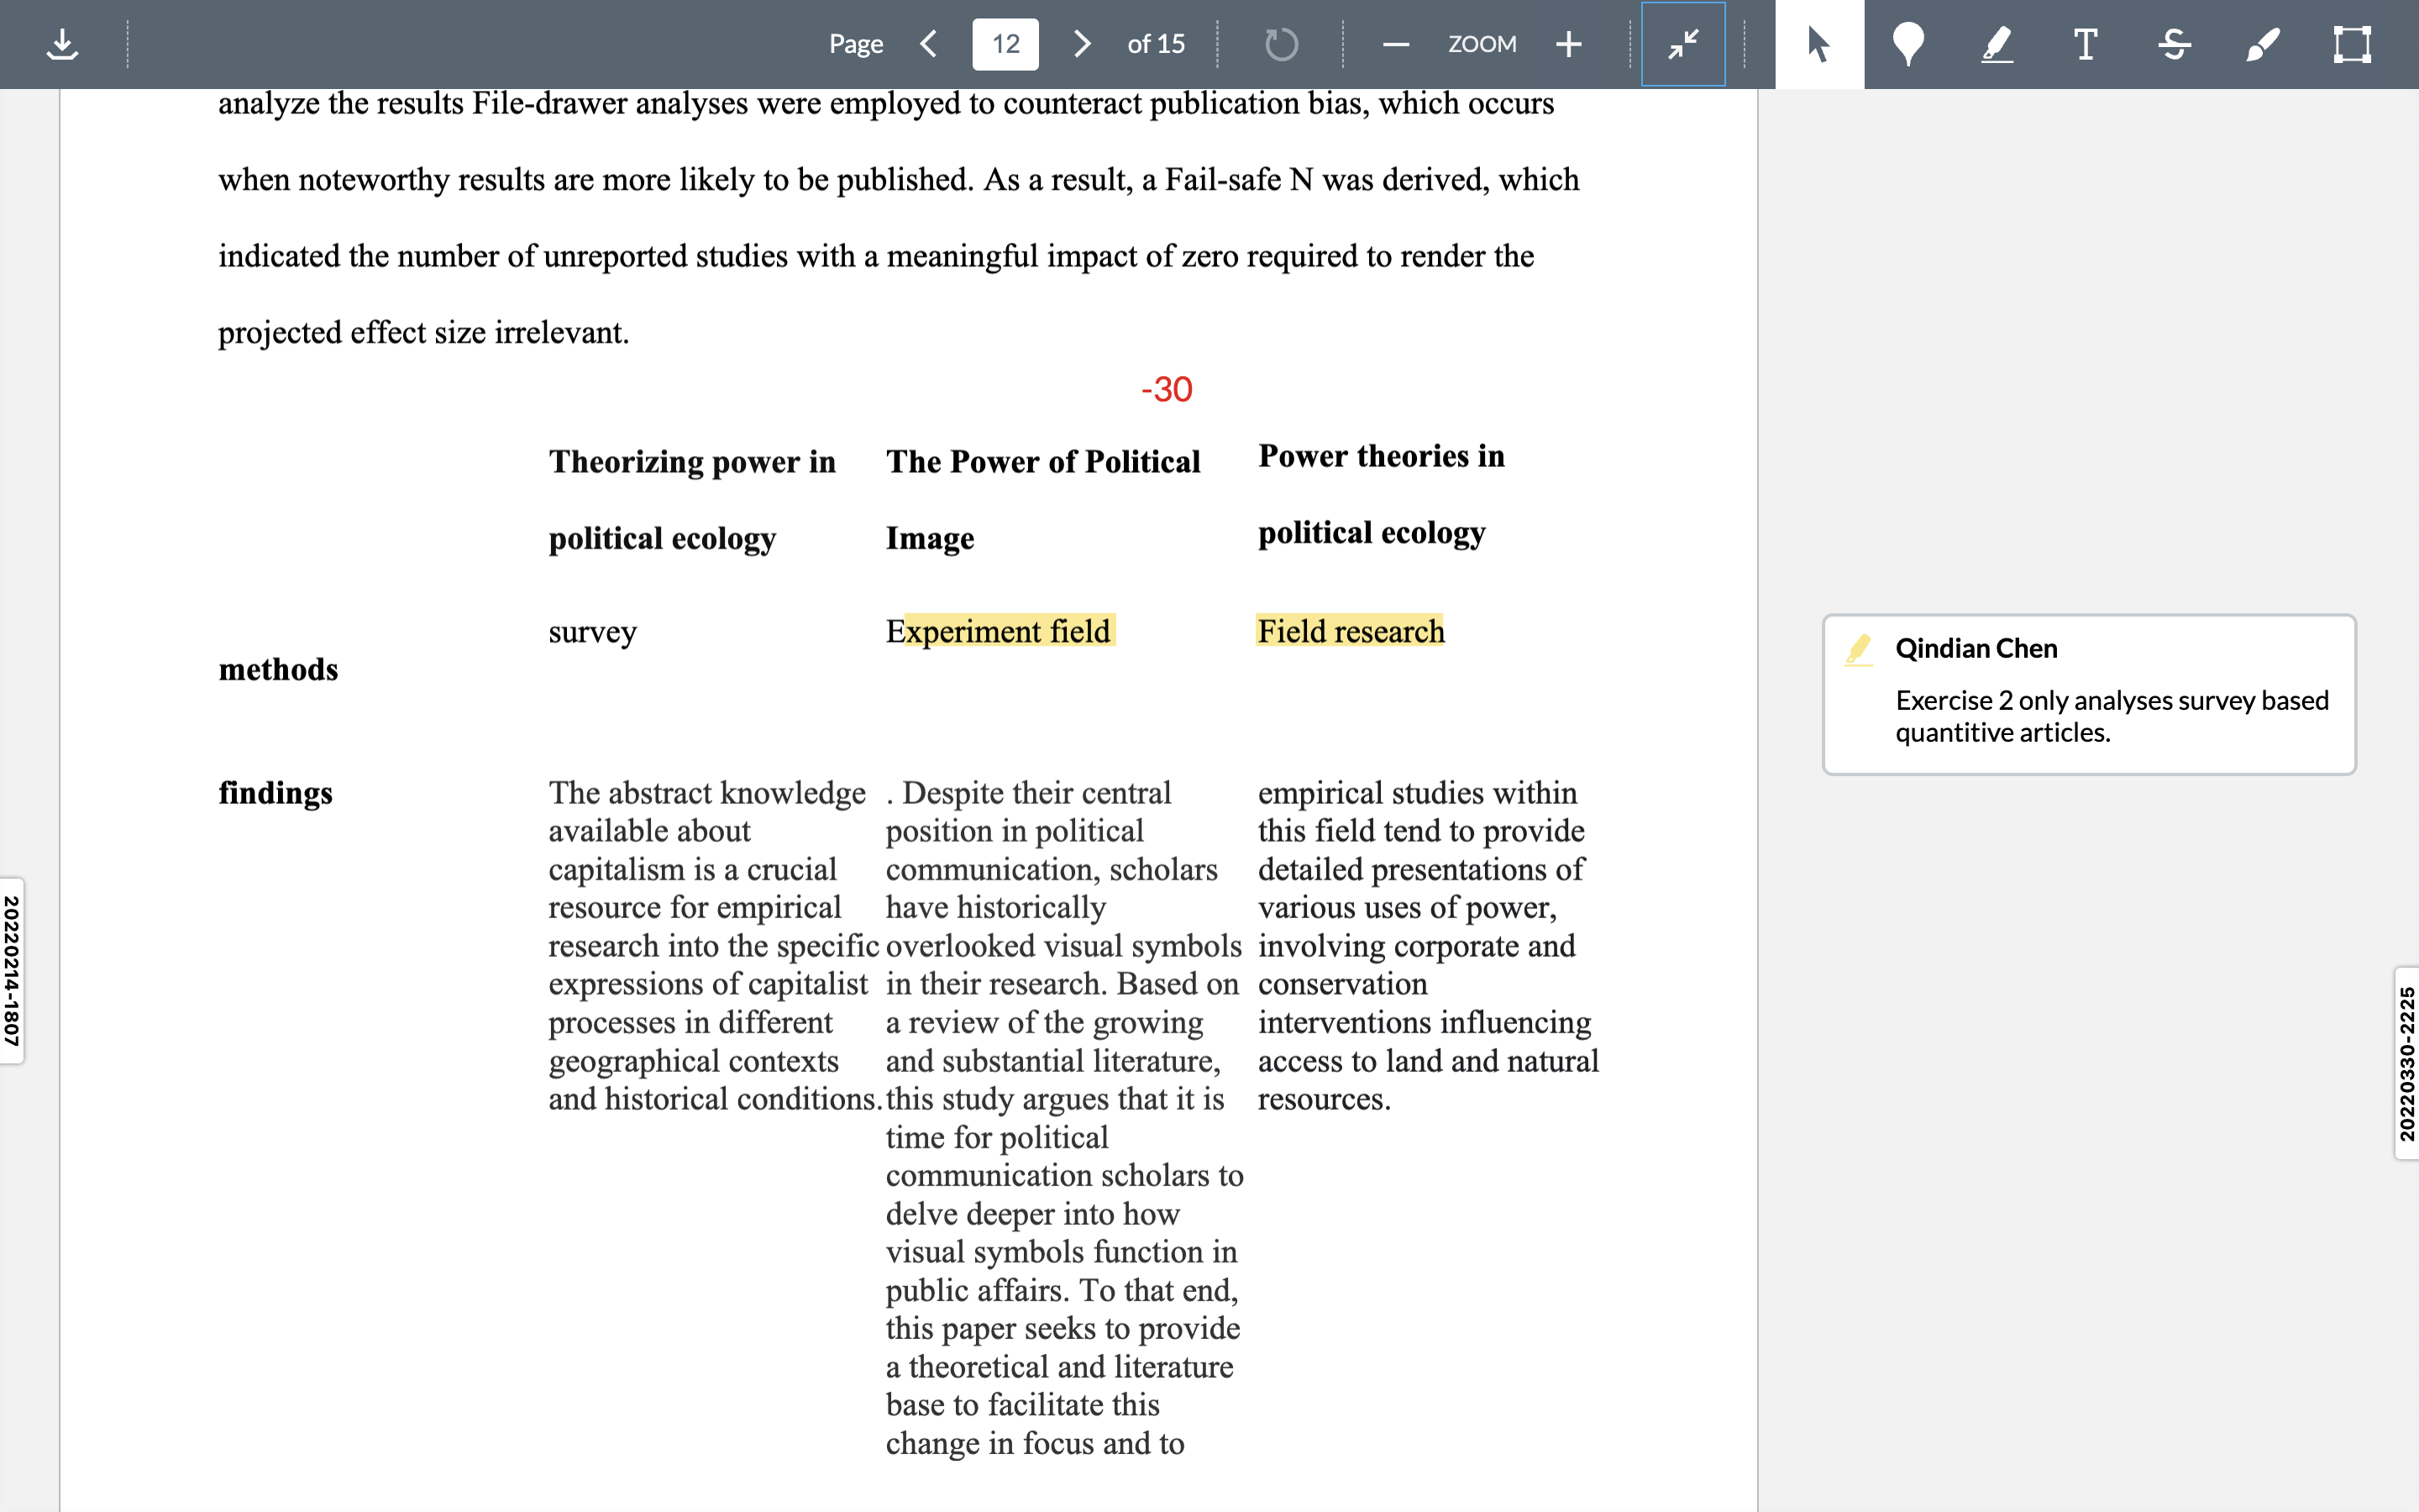This screenshot has height=1512, width=2419.
Task: Click the highlighted 'Experiment field' text
Action: pos(1009,631)
